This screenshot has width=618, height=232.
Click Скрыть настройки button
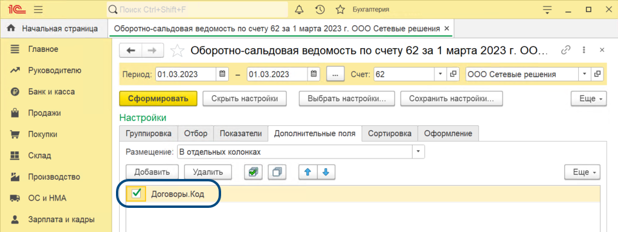[245, 99]
